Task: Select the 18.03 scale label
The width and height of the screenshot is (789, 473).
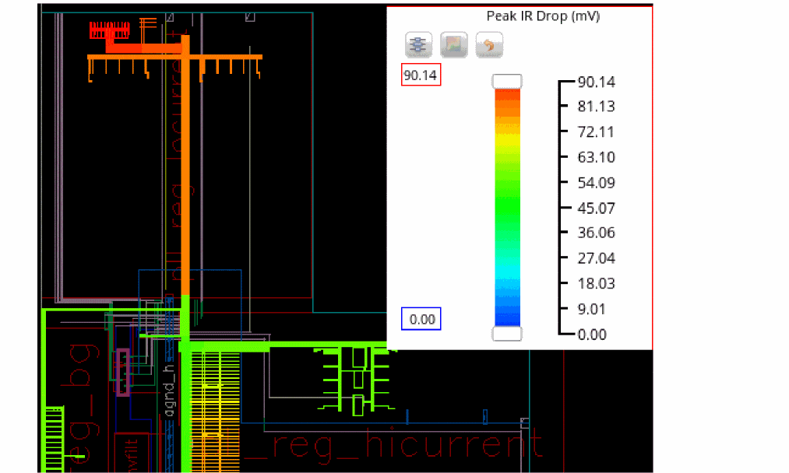Action: pyautogui.click(x=596, y=283)
